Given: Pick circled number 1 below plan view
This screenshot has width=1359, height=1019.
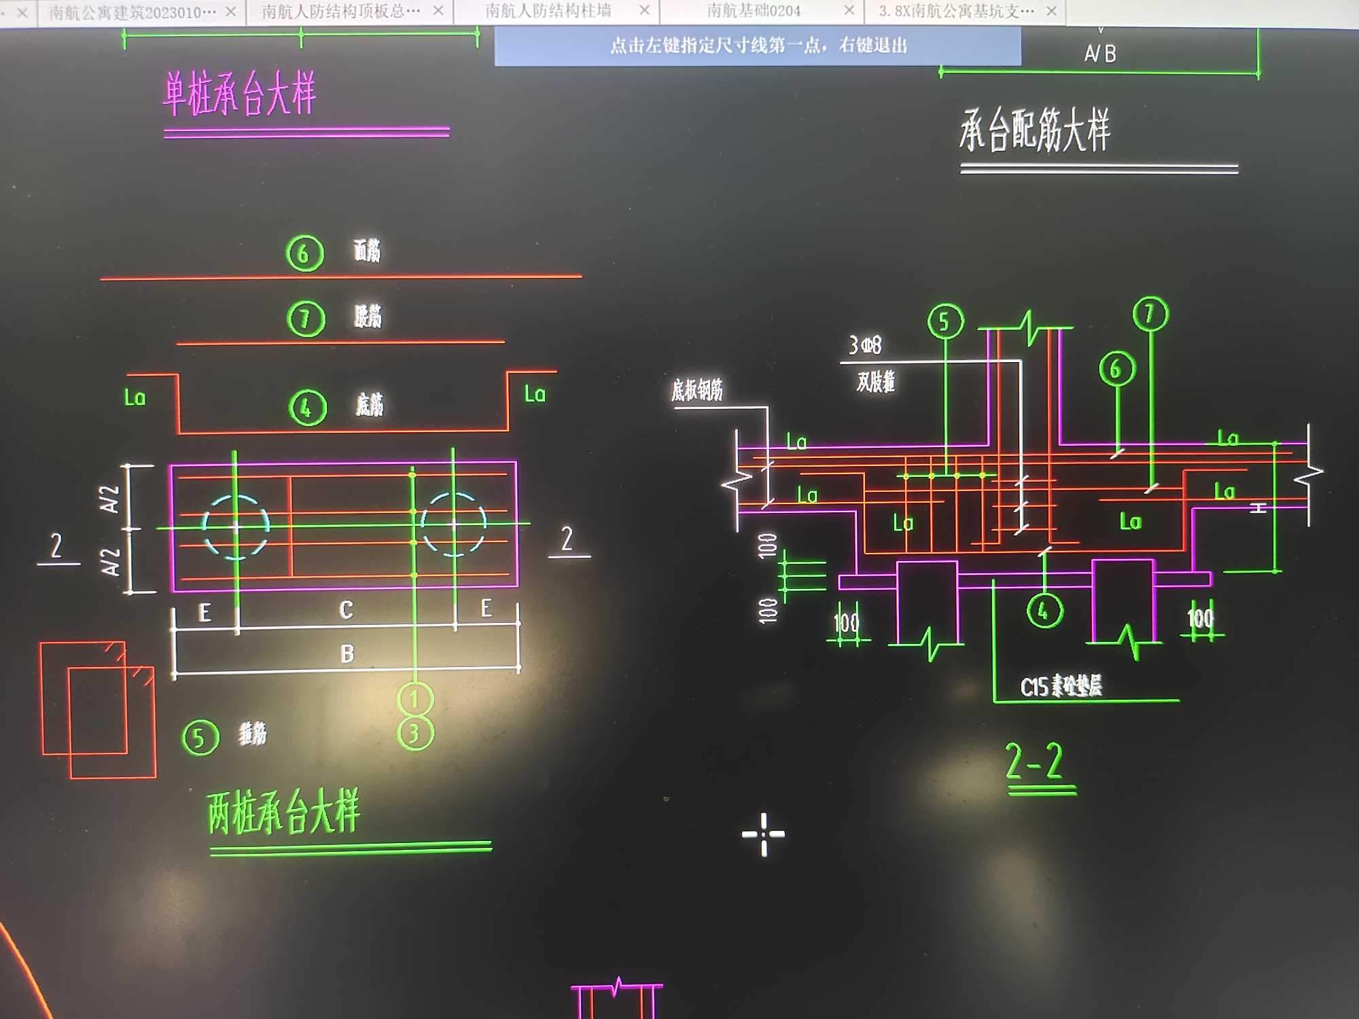Looking at the screenshot, I should click(x=415, y=699).
